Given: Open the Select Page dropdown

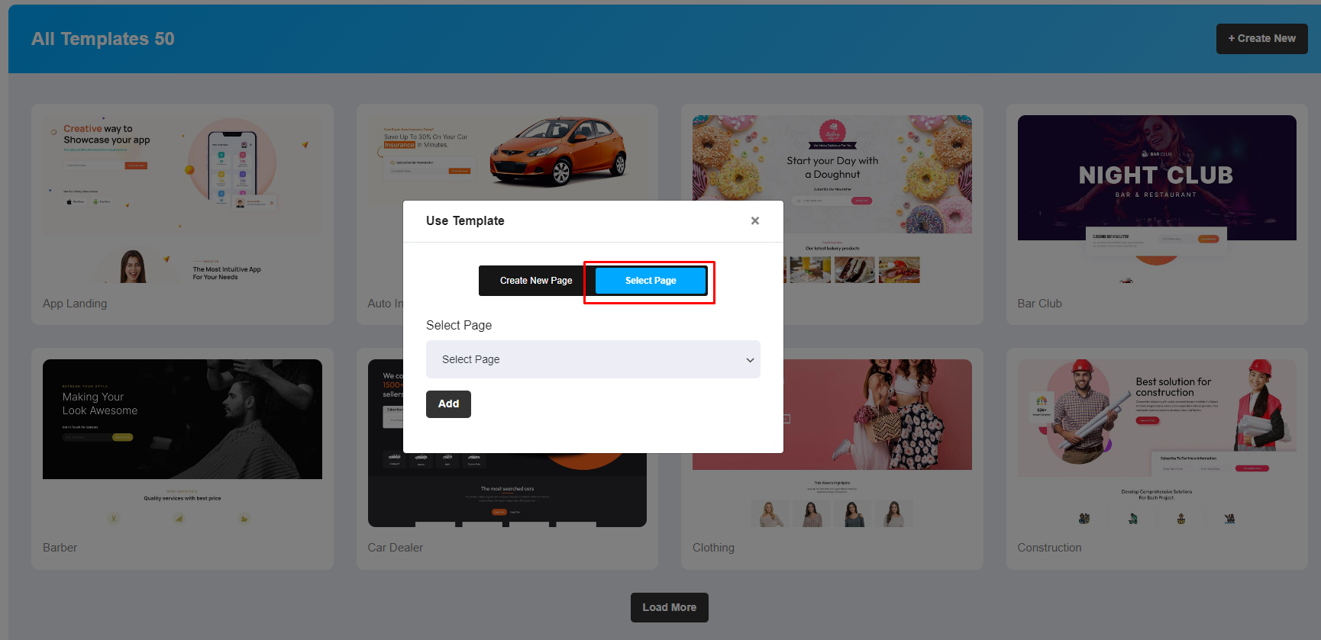Looking at the screenshot, I should point(593,359).
